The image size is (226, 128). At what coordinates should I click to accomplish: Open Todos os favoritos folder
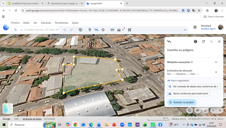pyautogui.click(x=214, y=17)
